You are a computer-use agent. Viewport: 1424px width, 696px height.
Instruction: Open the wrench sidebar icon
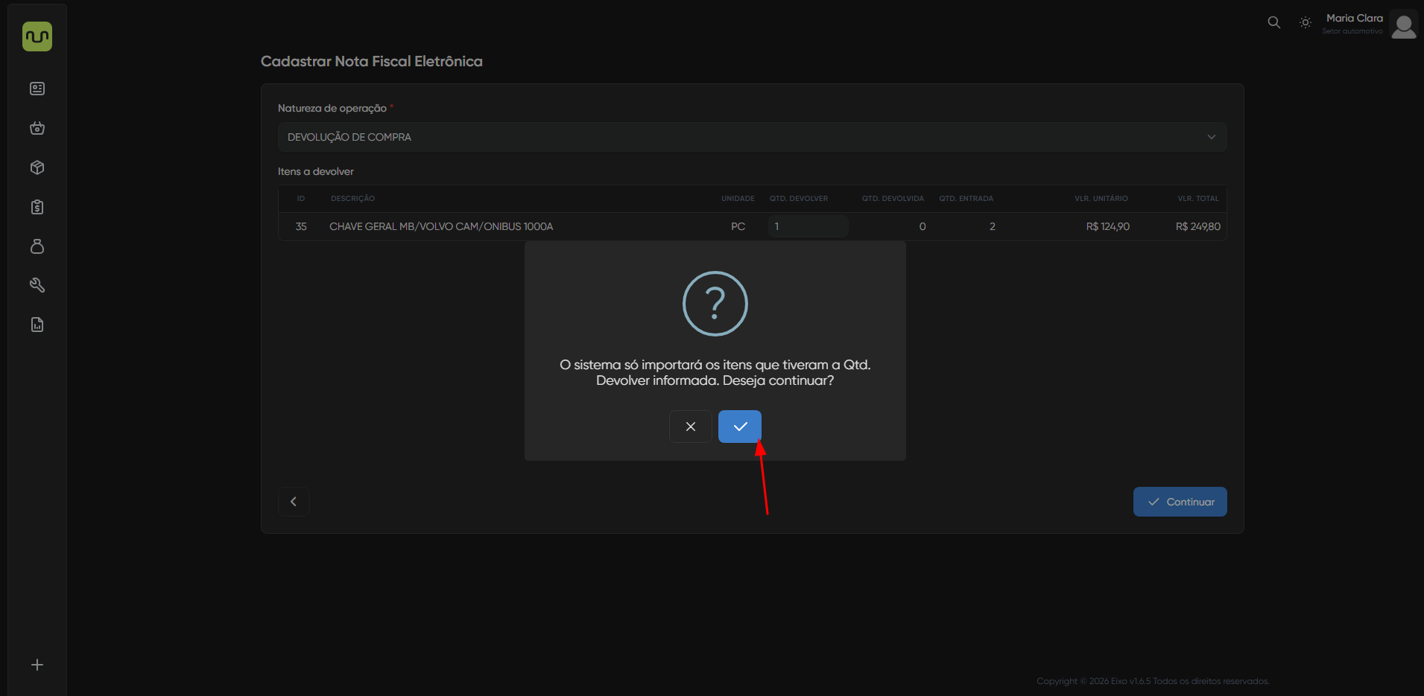[37, 285]
